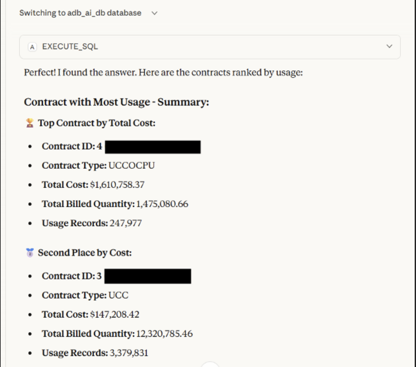416x367 pixels.
Task: Click the 'Switching to adb_ai_db database' status text
Action: point(80,13)
